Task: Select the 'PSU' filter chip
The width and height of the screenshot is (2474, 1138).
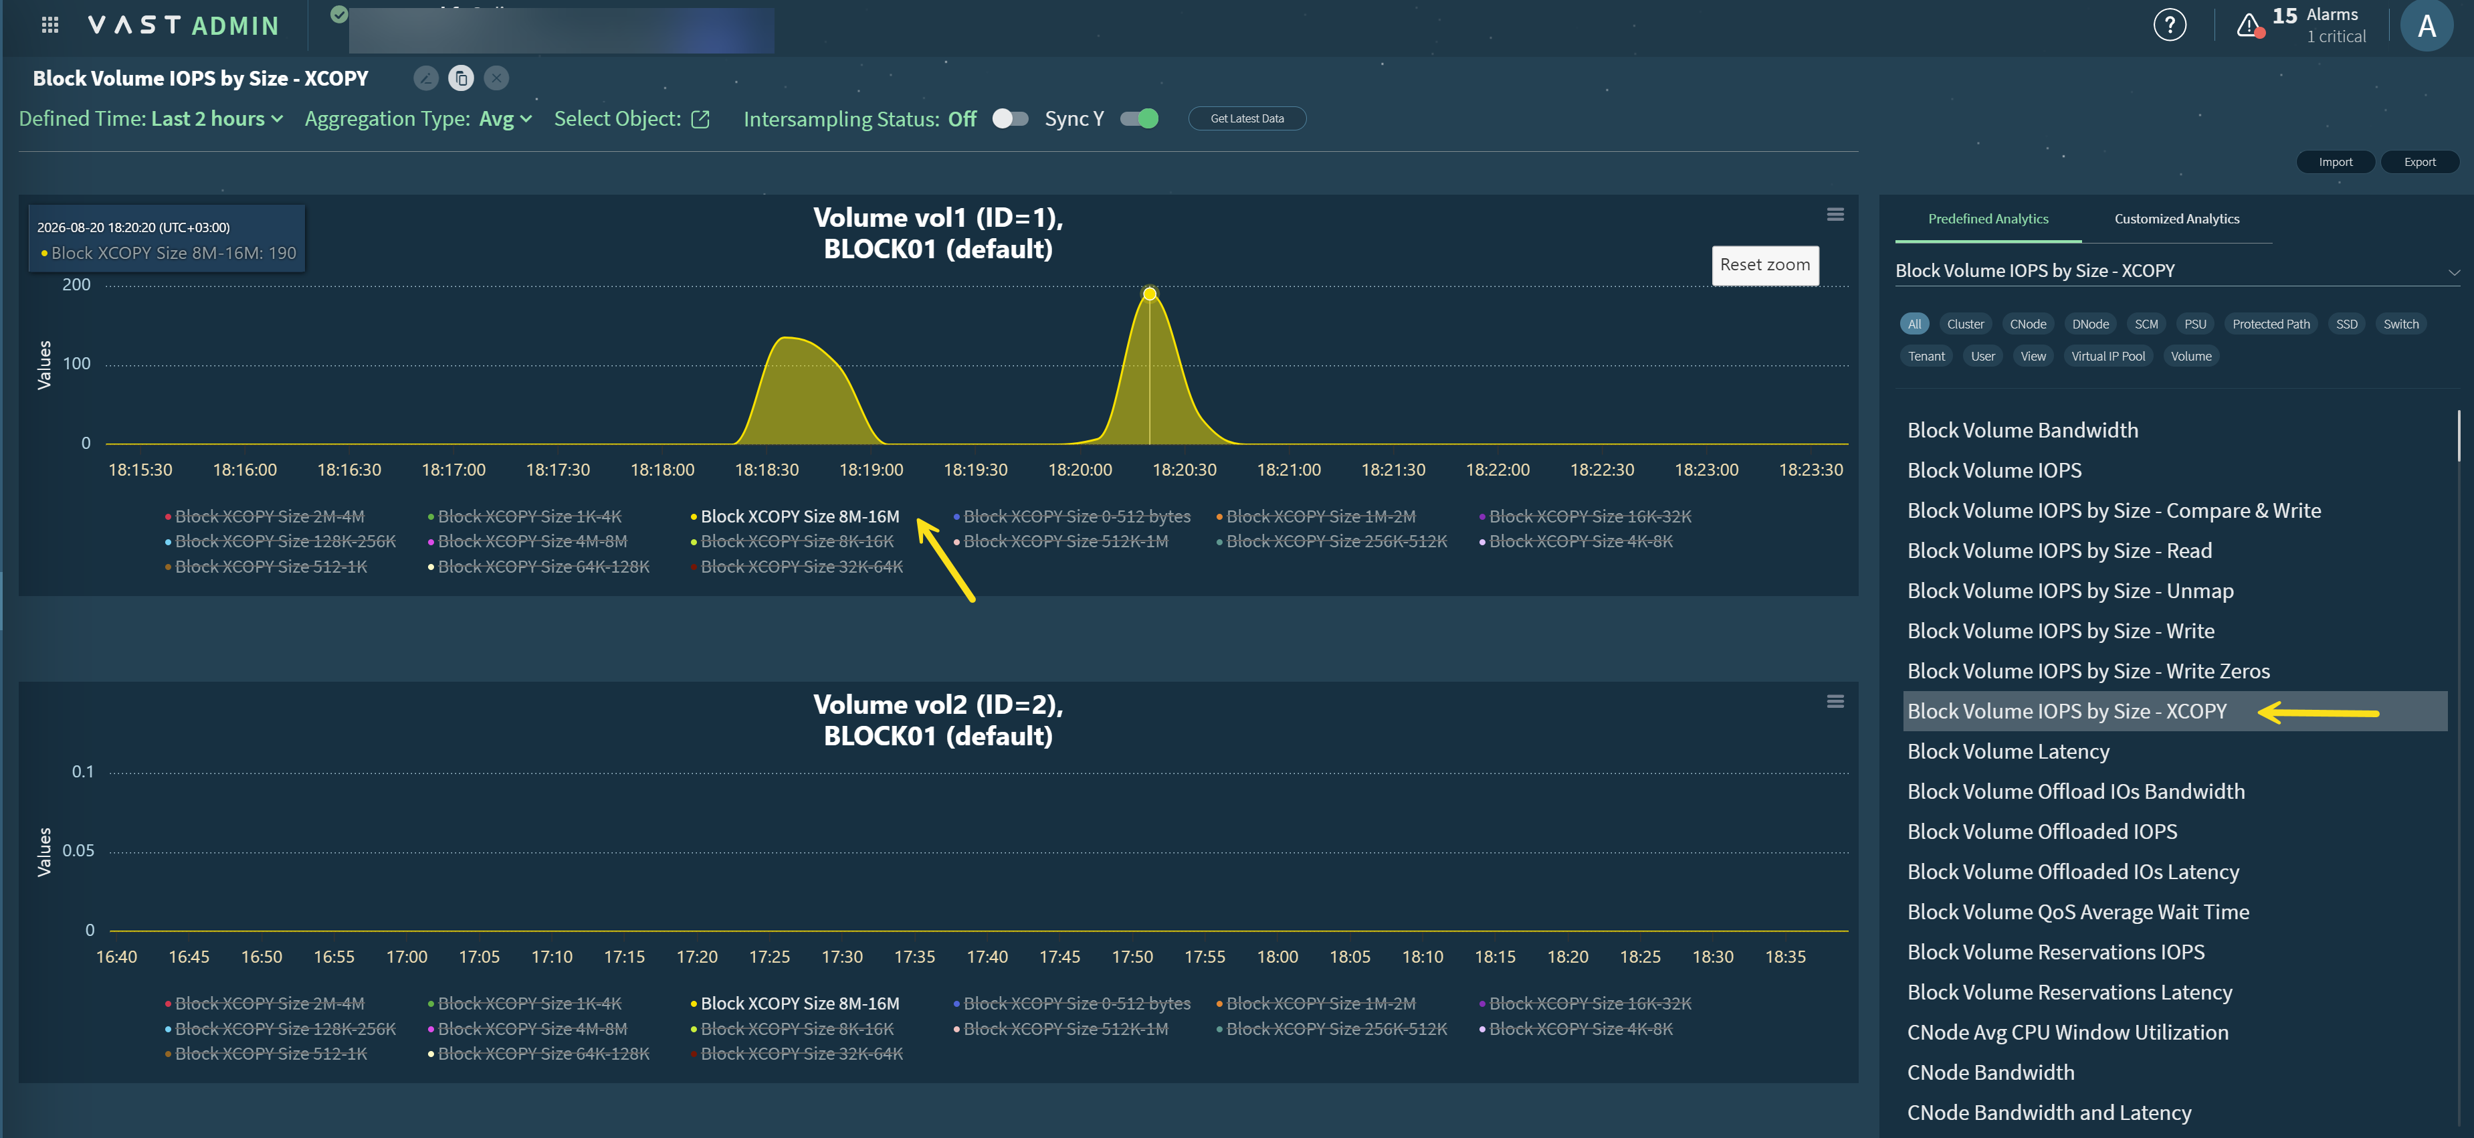Action: [x=2194, y=324]
